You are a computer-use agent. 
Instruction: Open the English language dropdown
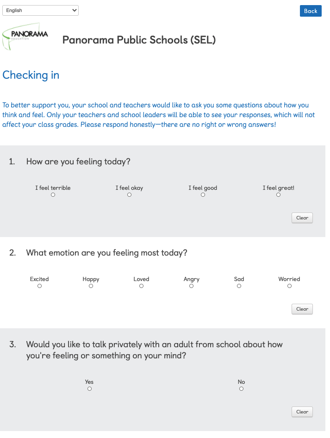pyautogui.click(x=40, y=10)
